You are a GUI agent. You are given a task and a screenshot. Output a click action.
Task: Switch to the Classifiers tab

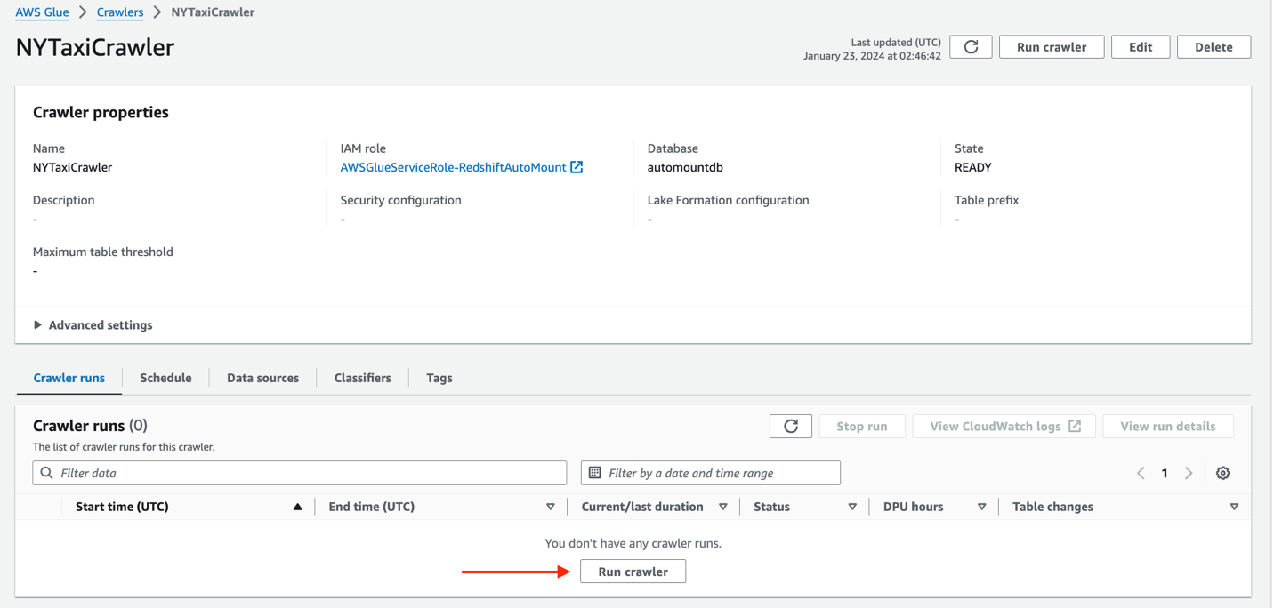point(363,378)
